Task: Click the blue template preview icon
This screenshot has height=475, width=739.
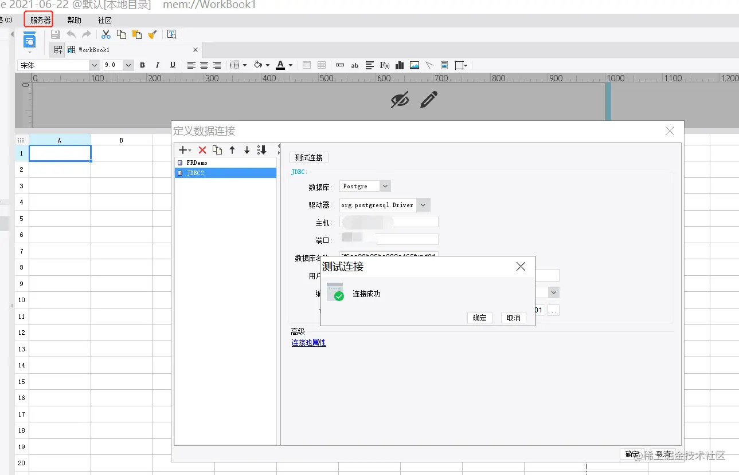Action: [x=29, y=40]
